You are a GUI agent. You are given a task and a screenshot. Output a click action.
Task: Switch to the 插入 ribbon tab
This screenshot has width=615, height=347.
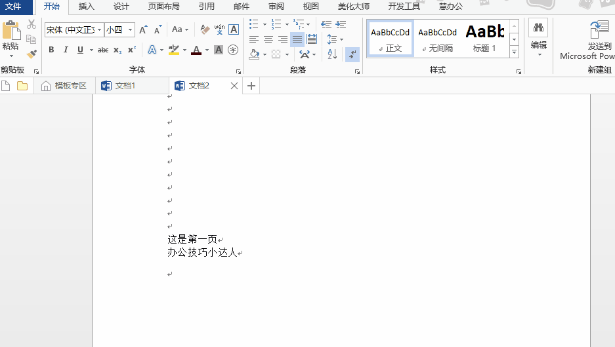(x=86, y=7)
